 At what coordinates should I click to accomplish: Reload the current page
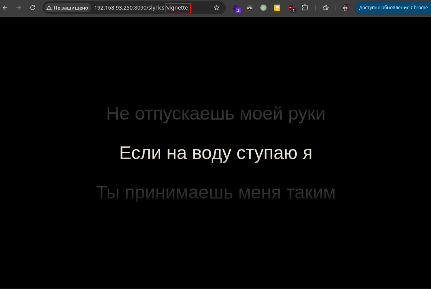(x=33, y=8)
